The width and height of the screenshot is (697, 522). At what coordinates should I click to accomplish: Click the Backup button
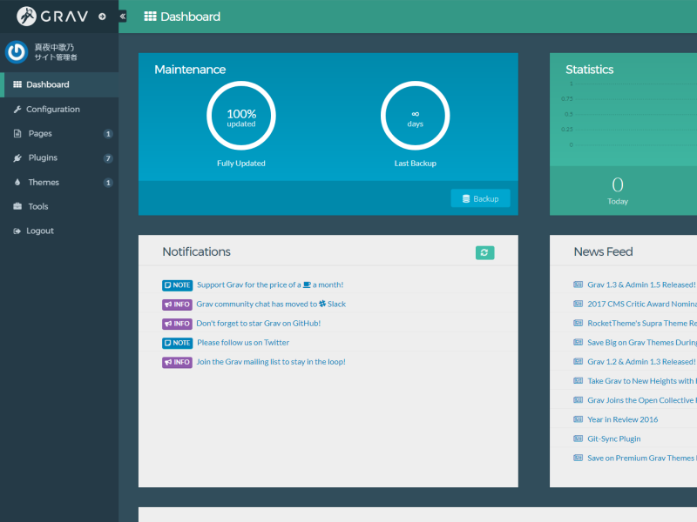pyautogui.click(x=481, y=198)
